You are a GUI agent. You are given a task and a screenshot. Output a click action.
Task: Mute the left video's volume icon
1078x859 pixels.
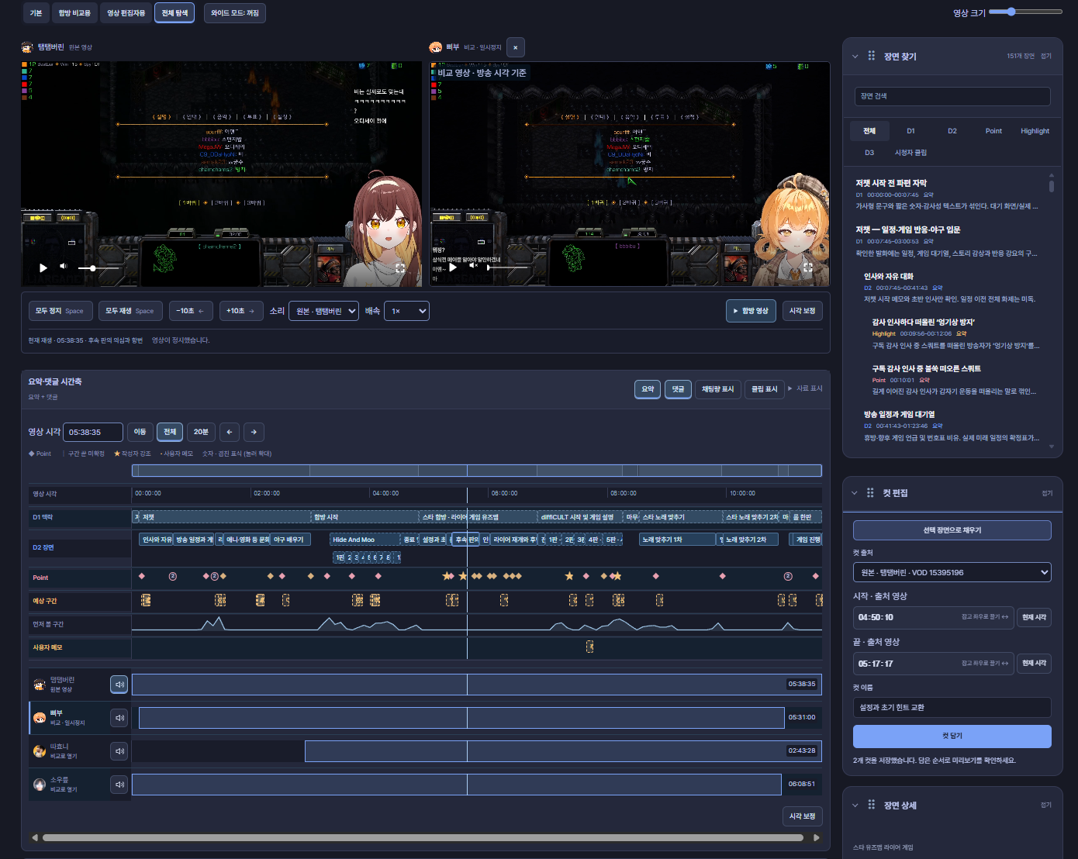[64, 267]
